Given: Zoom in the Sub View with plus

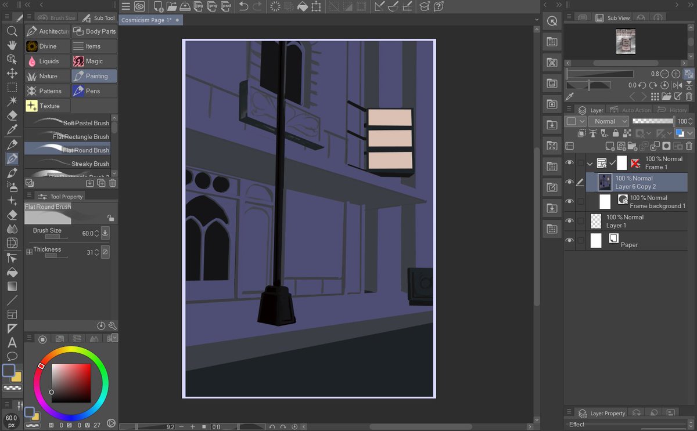Looking at the screenshot, I should 676,74.
